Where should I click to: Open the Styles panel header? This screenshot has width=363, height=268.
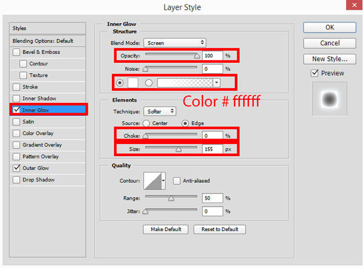click(47, 28)
